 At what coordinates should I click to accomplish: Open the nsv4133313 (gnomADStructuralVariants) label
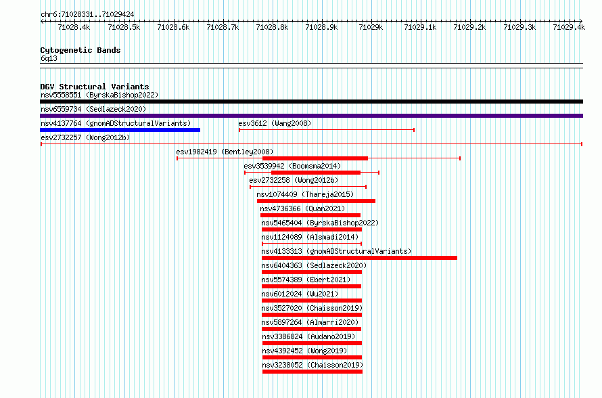pos(336,251)
